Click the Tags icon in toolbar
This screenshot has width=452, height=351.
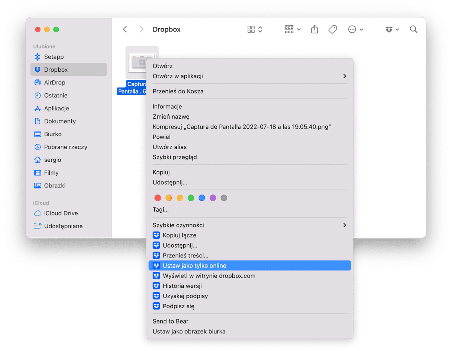(x=333, y=29)
